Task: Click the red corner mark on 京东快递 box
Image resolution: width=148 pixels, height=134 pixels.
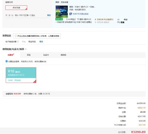Action: pos(26,9)
